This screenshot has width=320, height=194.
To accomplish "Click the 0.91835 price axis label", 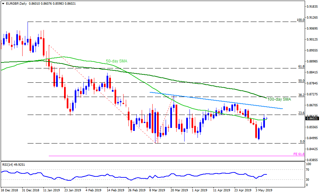I will click(312, 7).
